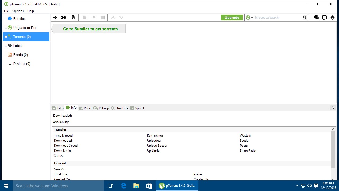Image resolution: width=339 pixels, height=191 pixels.
Task: Click Add Torrent from URL link icon
Action: click(x=63, y=18)
